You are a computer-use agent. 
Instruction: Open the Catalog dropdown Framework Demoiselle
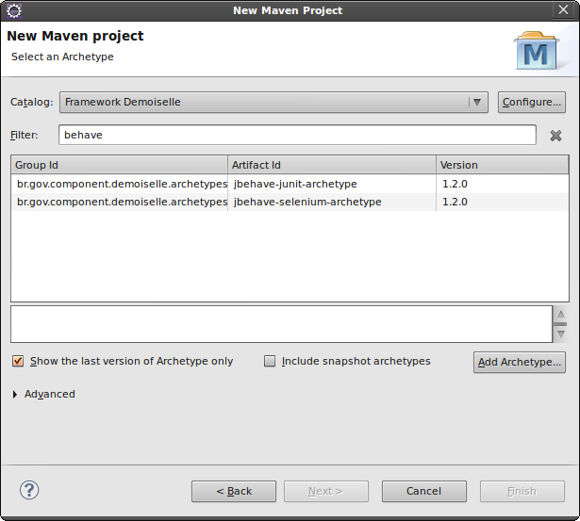click(273, 102)
